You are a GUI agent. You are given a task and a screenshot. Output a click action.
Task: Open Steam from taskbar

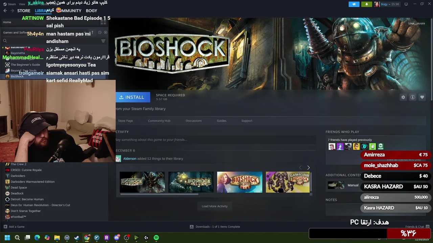[77, 238]
